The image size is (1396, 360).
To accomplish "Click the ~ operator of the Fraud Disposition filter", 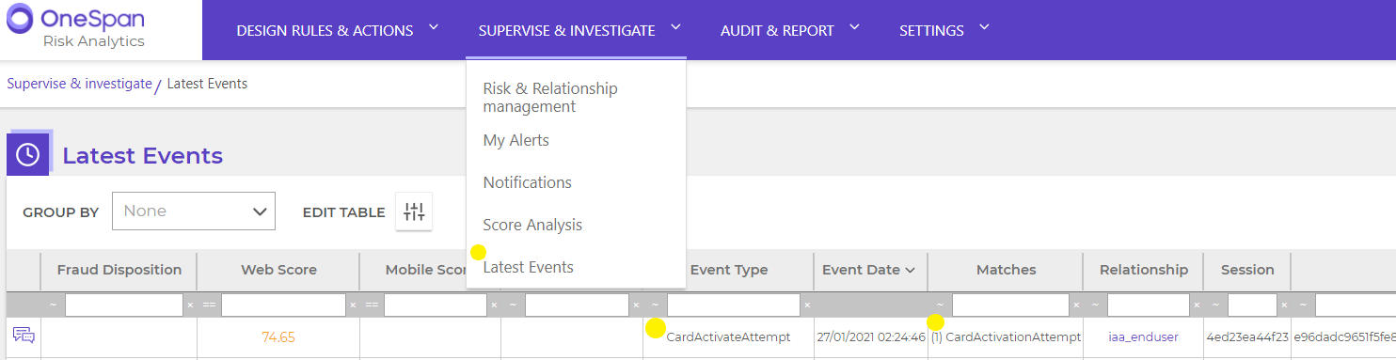I will (x=53, y=305).
